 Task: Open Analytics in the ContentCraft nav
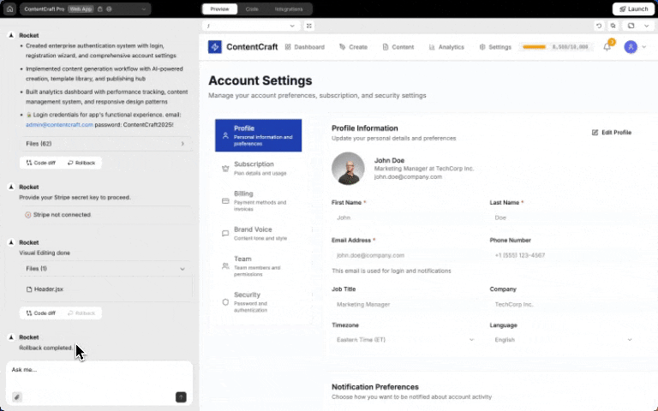[446, 47]
